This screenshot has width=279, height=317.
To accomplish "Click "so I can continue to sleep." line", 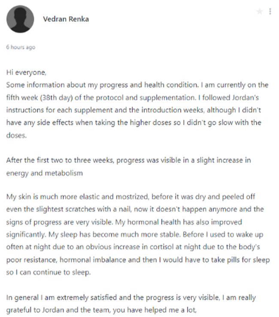I will (x=49, y=272).
